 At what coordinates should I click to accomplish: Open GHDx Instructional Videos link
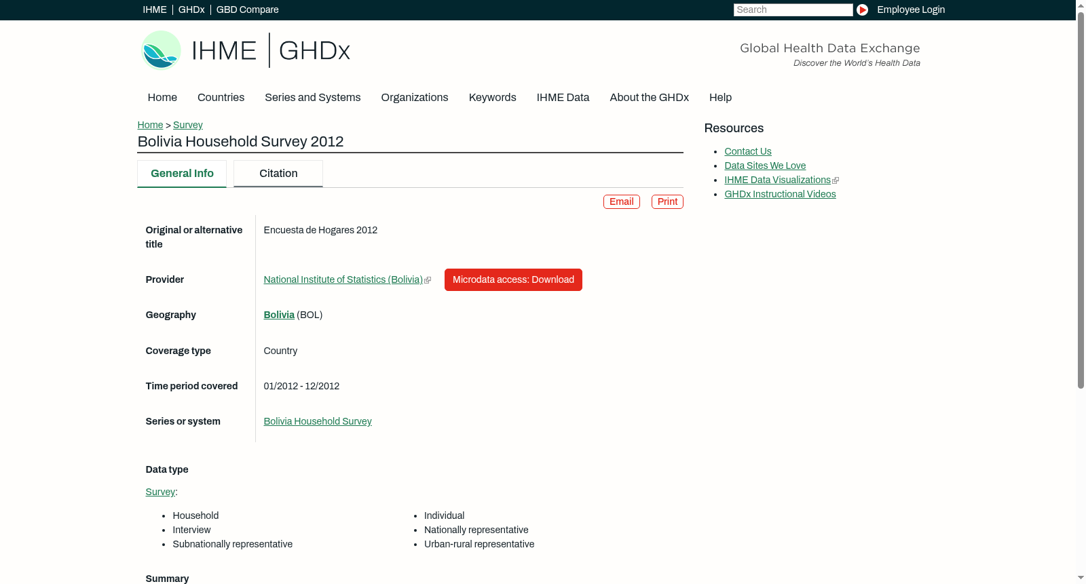(780, 194)
